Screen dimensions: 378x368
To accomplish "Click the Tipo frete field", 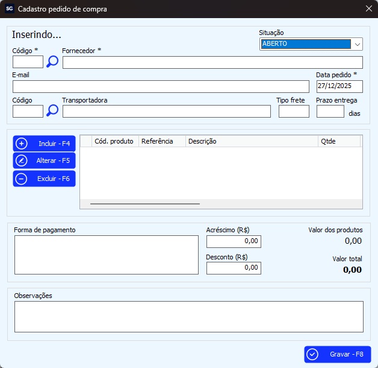I will [294, 111].
